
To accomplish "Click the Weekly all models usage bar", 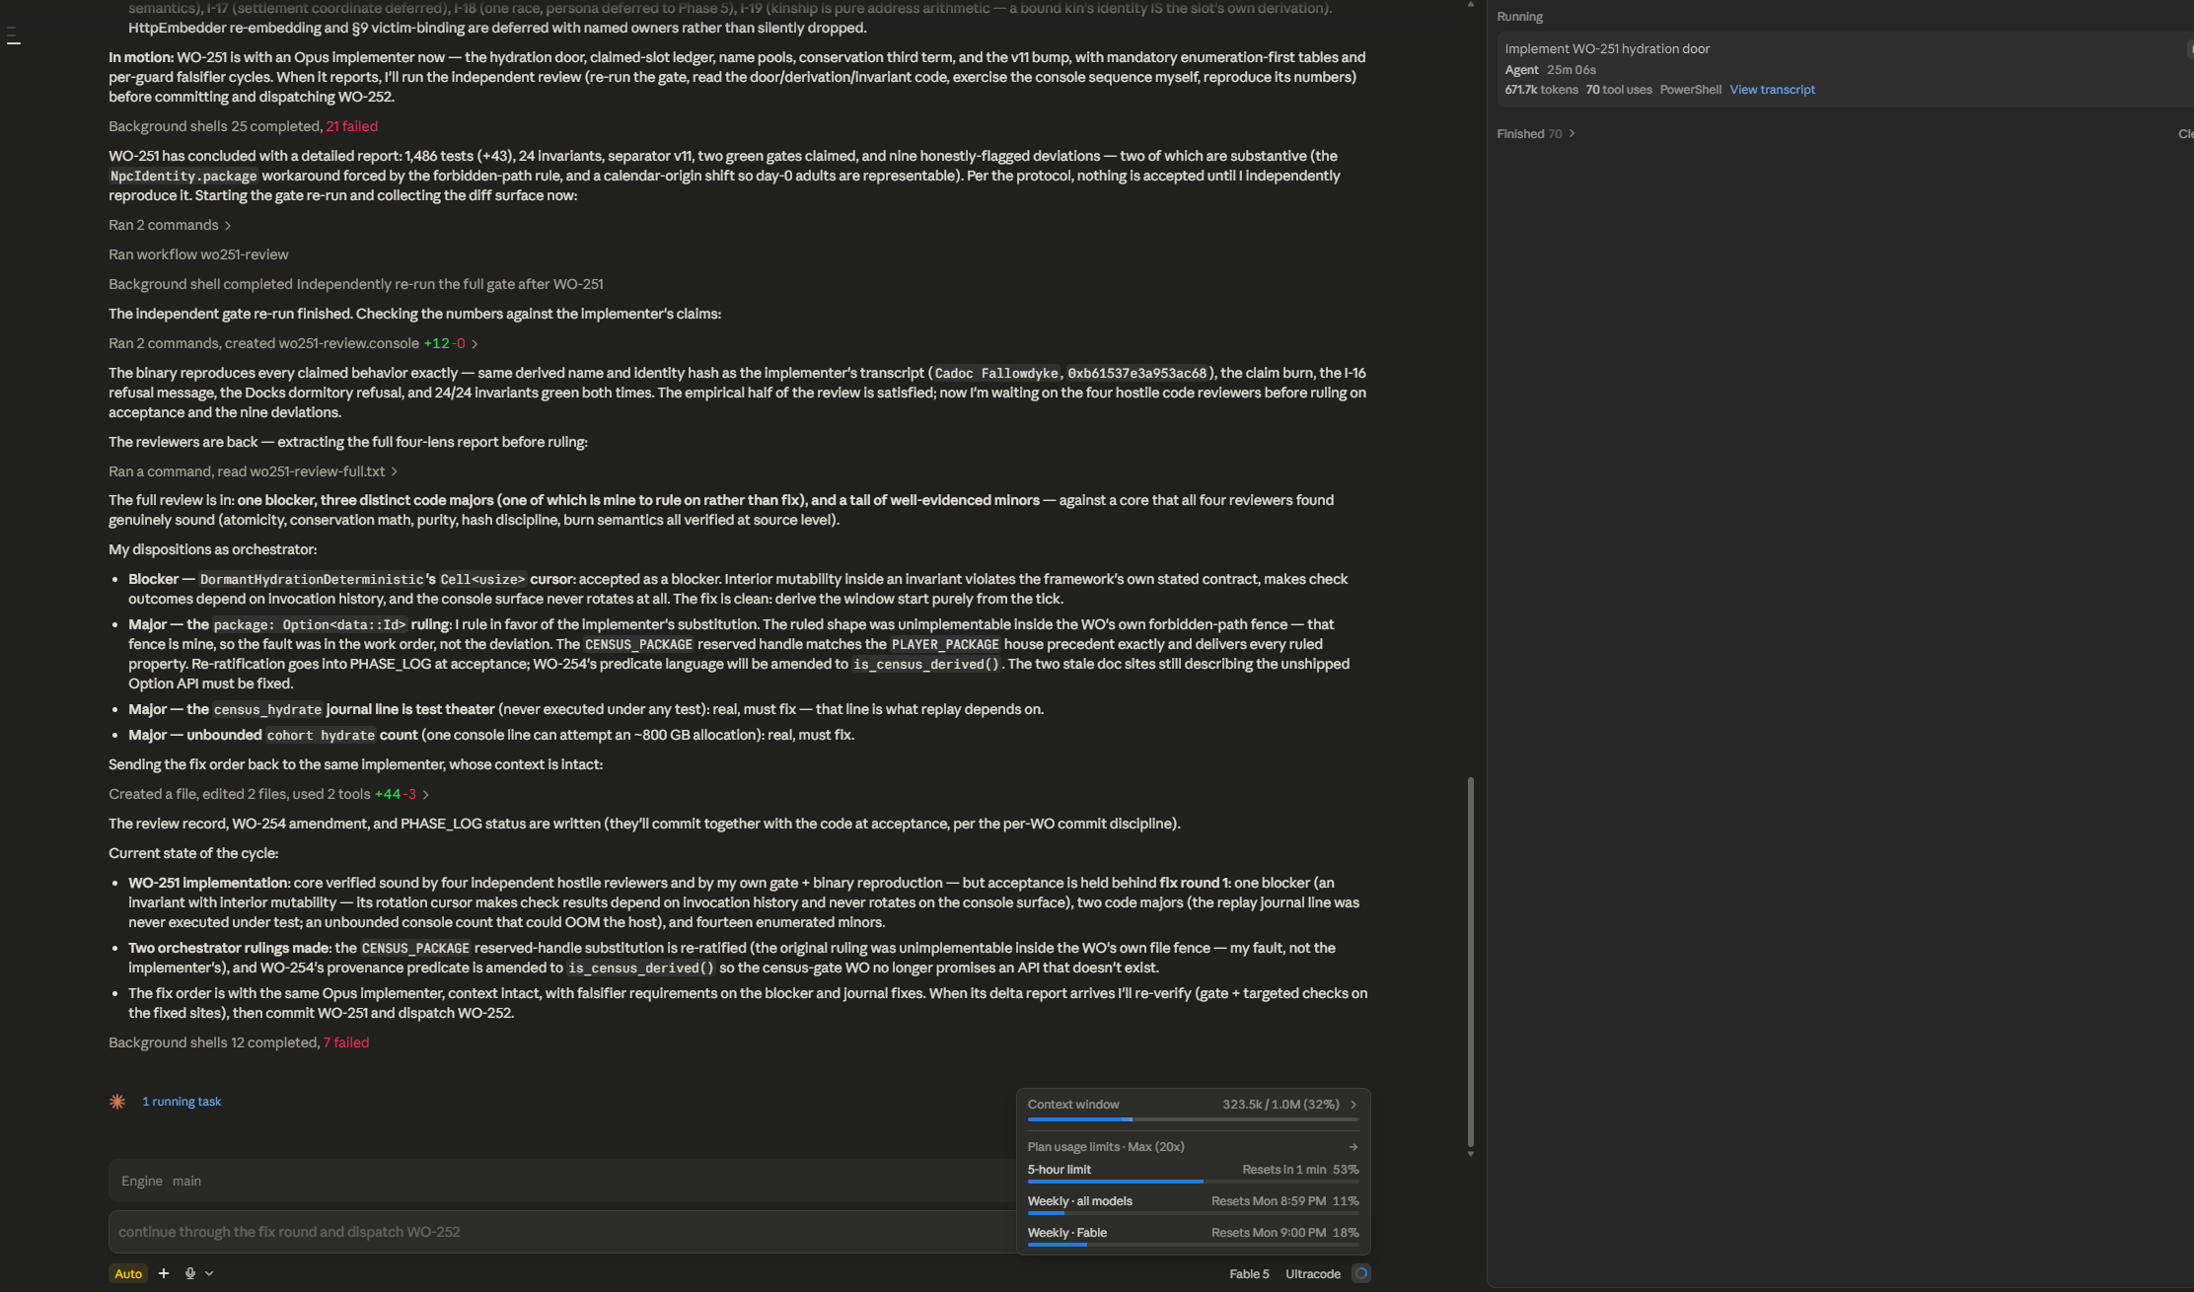I will (1193, 1213).
